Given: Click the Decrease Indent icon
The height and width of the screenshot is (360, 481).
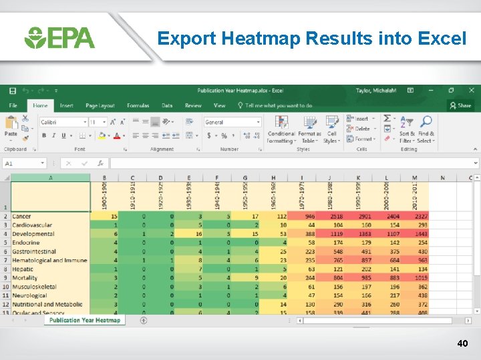Looking at the screenshot, I should click(x=166, y=135).
